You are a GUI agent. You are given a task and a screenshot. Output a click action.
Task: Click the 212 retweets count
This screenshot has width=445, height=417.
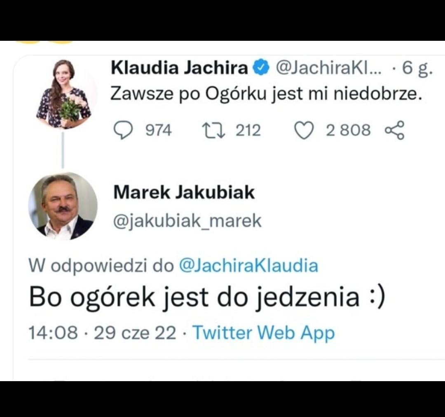[248, 130]
